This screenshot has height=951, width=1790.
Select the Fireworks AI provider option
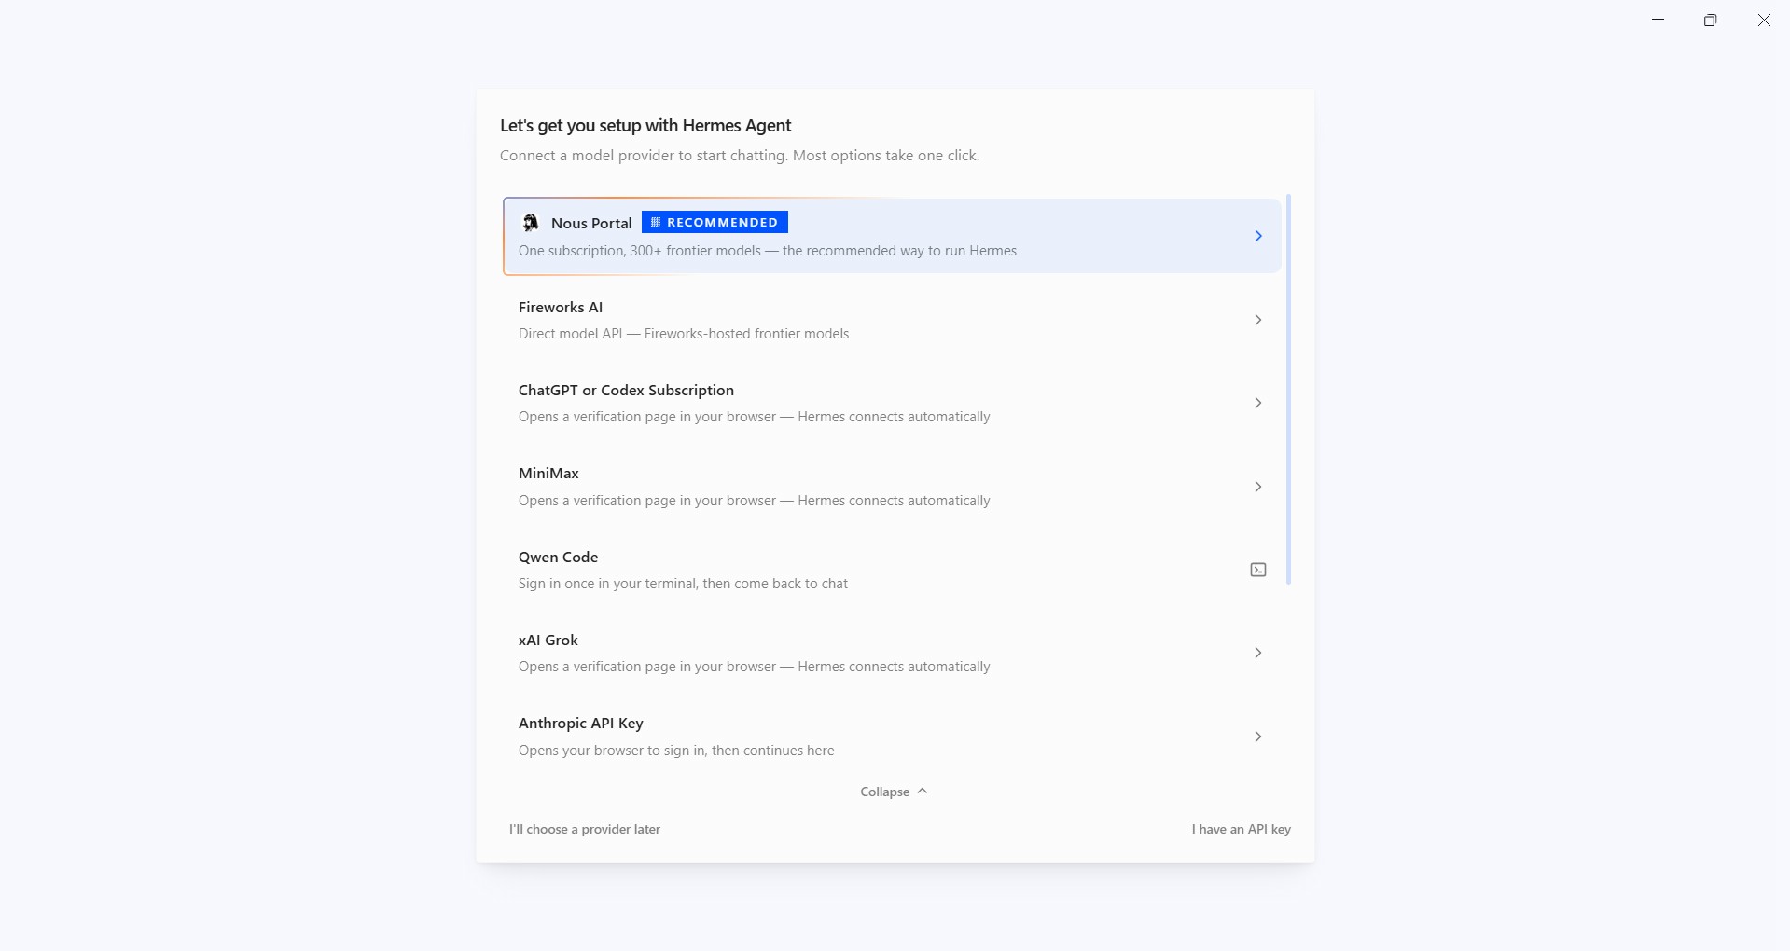point(892,320)
